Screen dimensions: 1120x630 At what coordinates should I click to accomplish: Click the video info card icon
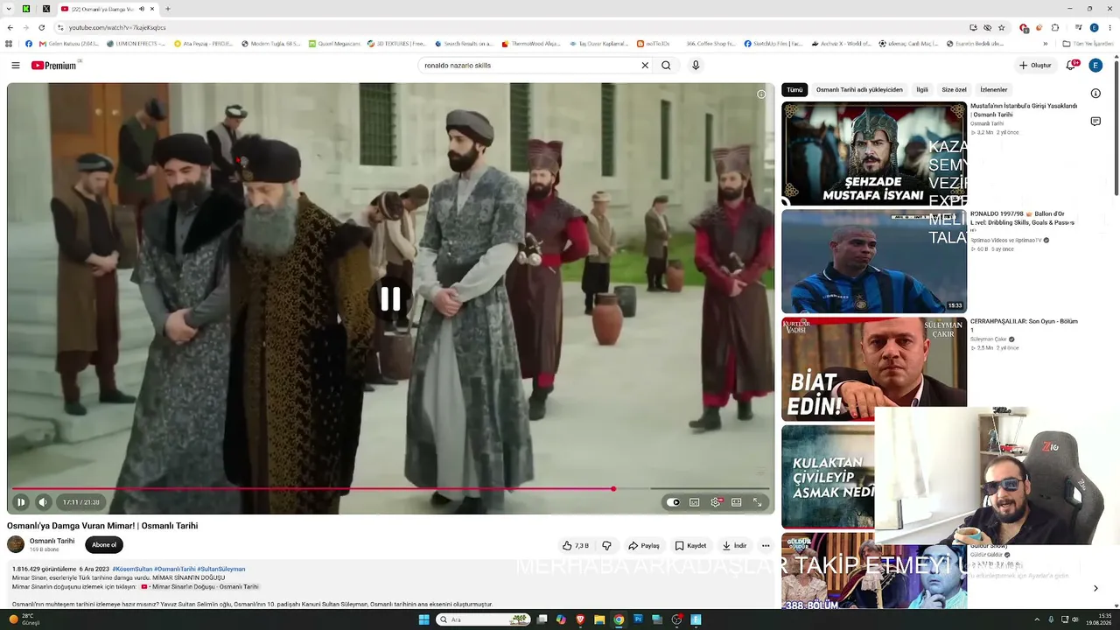pyautogui.click(x=761, y=94)
